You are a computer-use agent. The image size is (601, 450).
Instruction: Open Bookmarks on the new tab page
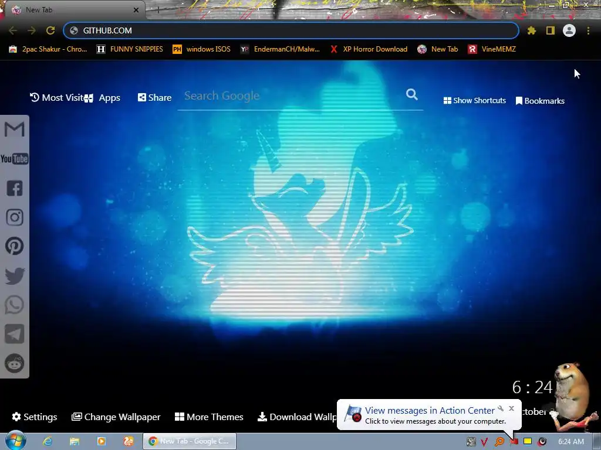point(540,101)
